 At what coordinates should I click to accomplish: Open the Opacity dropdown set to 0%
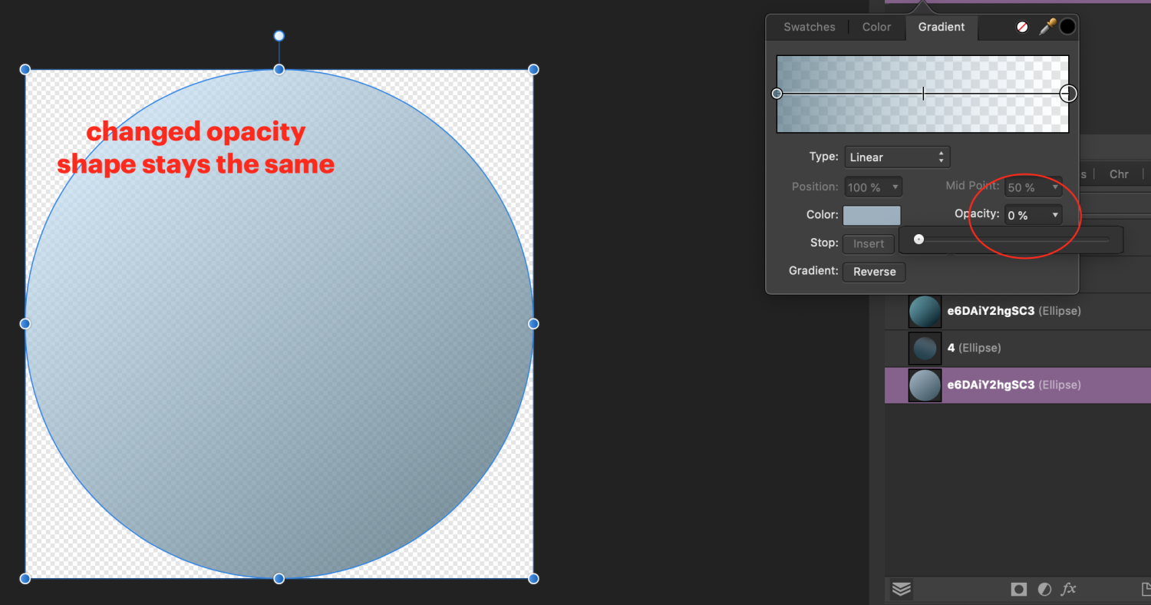(x=1033, y=215)
